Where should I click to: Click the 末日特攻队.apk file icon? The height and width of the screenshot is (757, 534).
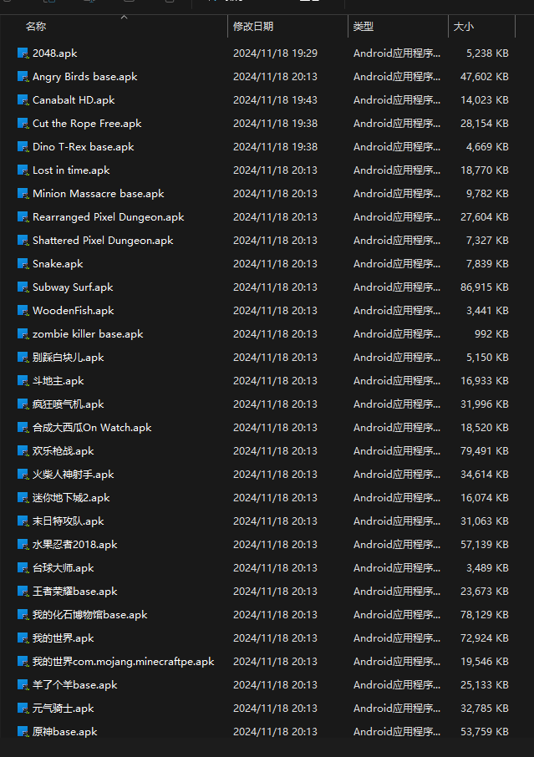(23, 521)
